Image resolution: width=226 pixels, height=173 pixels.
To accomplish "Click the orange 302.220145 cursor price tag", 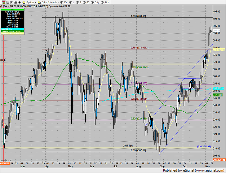I will pos(219,160).
